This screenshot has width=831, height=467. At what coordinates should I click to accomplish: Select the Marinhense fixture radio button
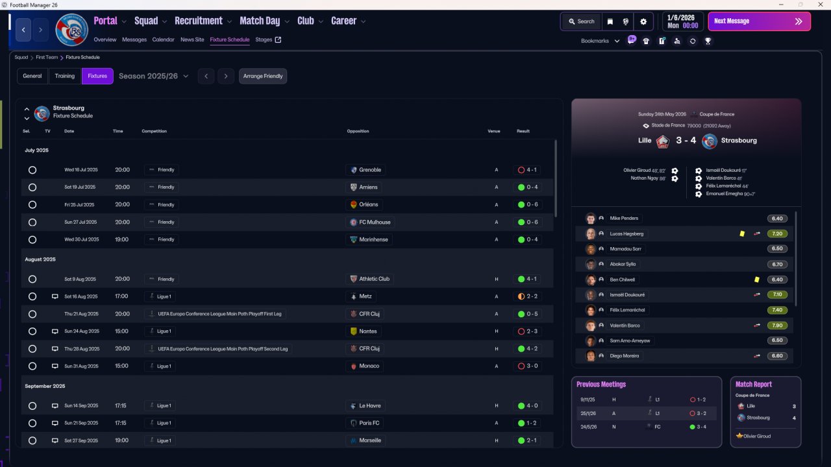(x=32, y=240)
